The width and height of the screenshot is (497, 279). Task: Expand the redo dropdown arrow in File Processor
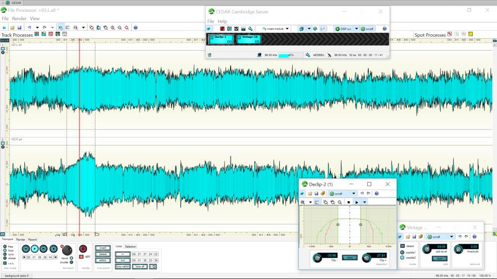[52, 27]
